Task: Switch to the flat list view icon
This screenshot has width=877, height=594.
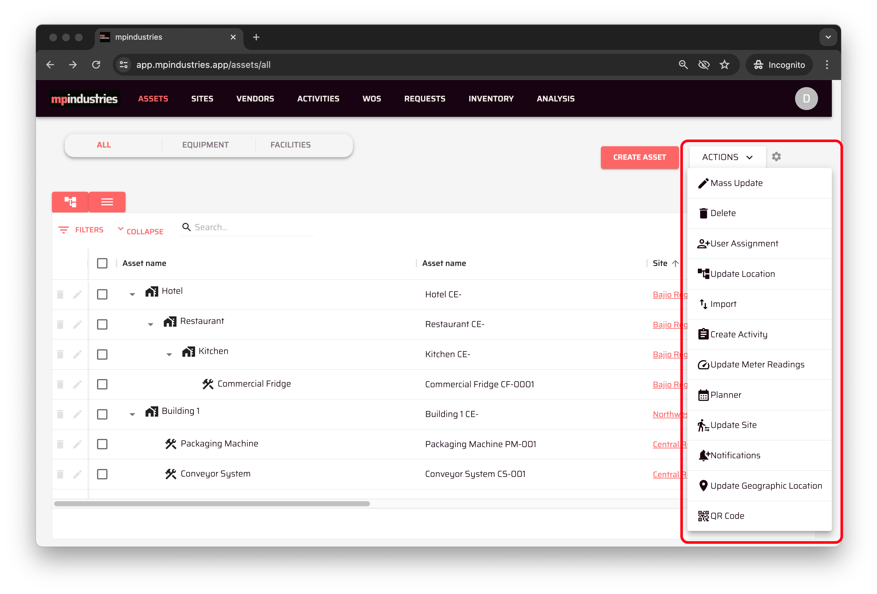Action: [x=107, y=202]
